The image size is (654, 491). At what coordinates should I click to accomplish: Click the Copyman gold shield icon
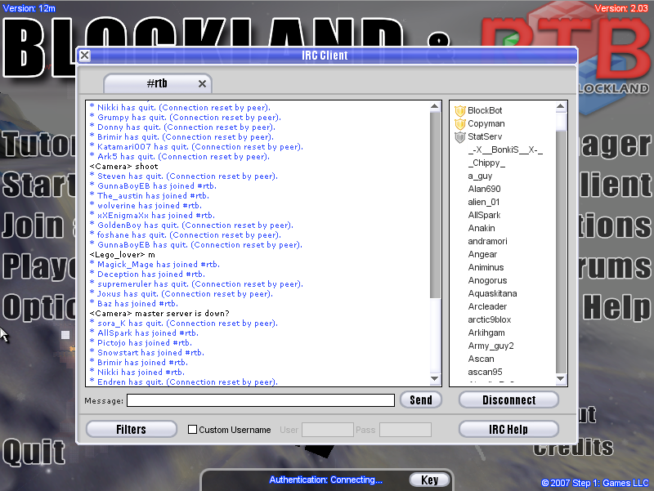tap(459, 124)
